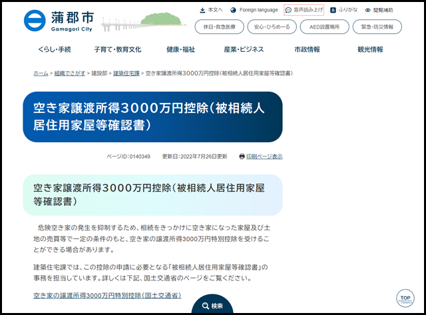Click the bridge and island illustration in header

click(144, 22)
